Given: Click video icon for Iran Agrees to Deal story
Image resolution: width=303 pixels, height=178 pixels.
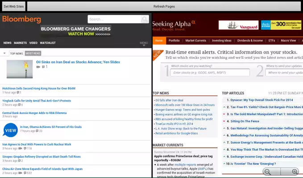Looking at the screenshot, I should pyautogui.click(x=20, y=149).
